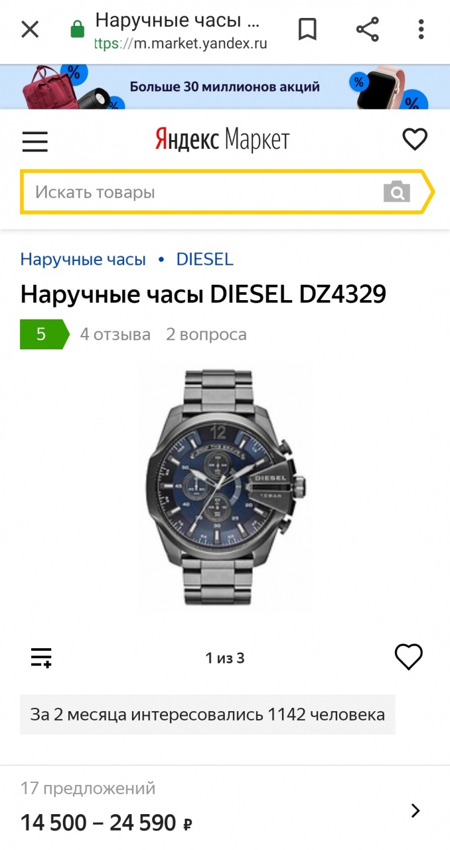Add the watch to the comparison list
Viewport: 450px width, 850px height.
pos(41,657)
